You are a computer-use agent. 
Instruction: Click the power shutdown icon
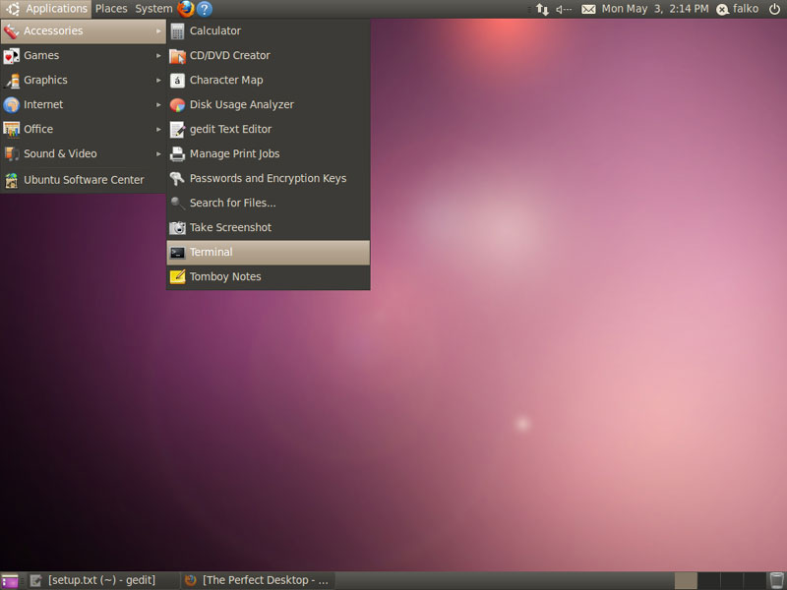pyautogui.click(x=774, y=9)
